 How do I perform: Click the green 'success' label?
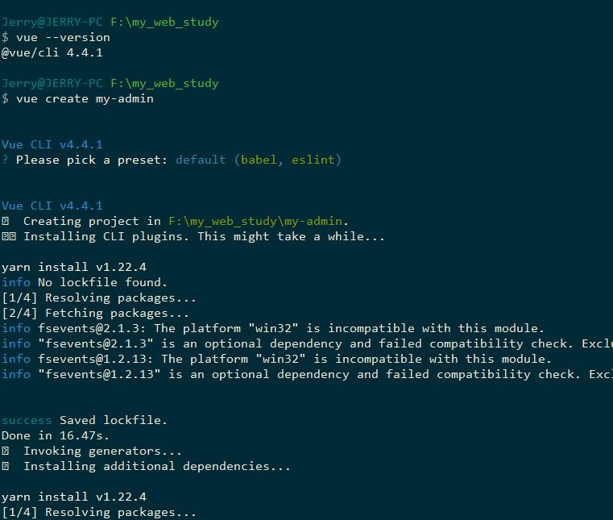pos(27,421)
